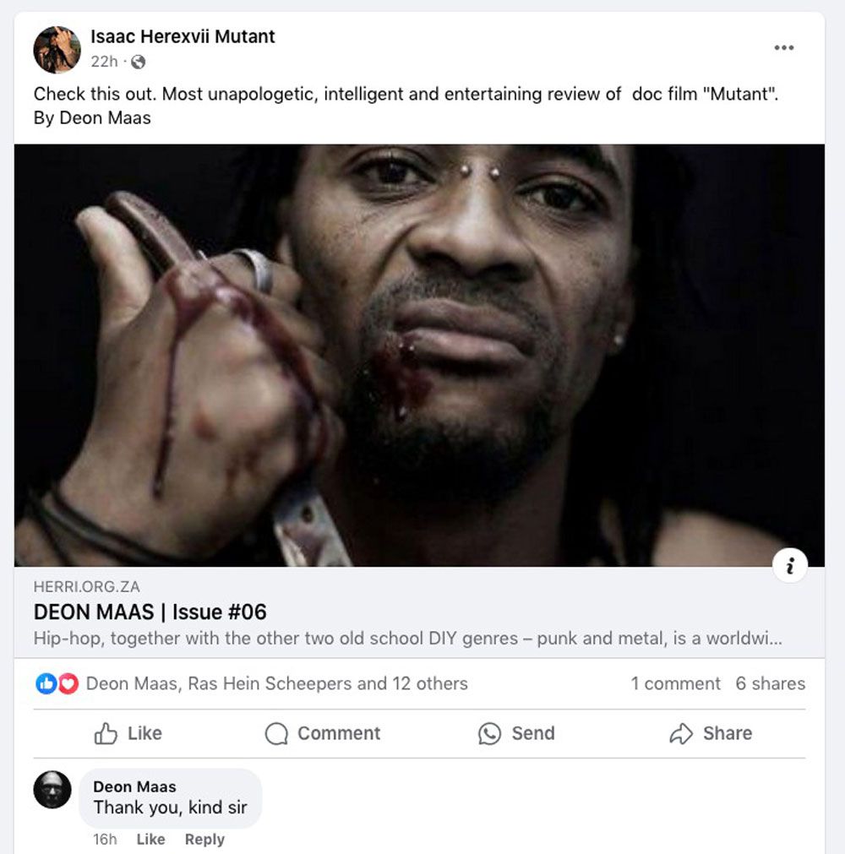The height and width of the screenshot is (854, 845).
Task: Show who reacted: Deon Maas and 12 others
Action: (276, 683)
